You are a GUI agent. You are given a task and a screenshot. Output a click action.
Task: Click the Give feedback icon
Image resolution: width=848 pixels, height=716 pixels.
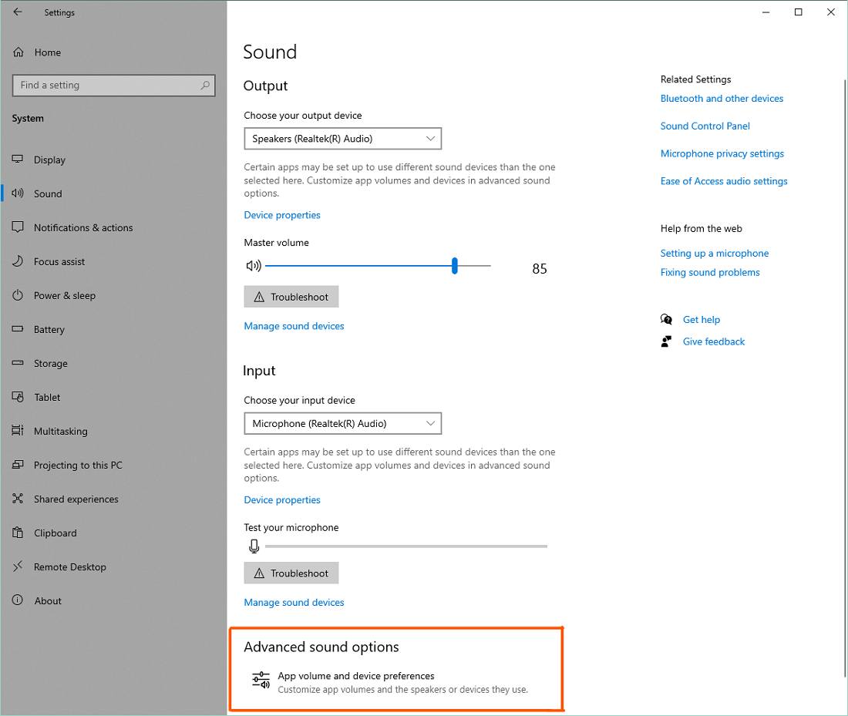[x=667, y=341]
